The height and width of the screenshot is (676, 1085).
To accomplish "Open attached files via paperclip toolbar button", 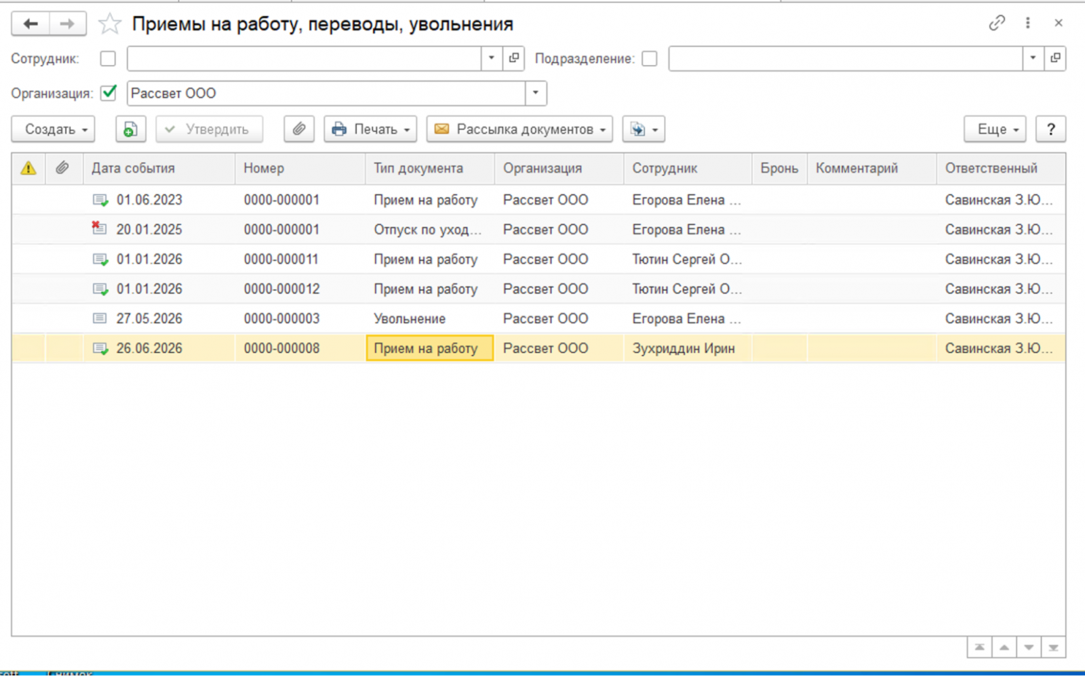I will [299, 129].
